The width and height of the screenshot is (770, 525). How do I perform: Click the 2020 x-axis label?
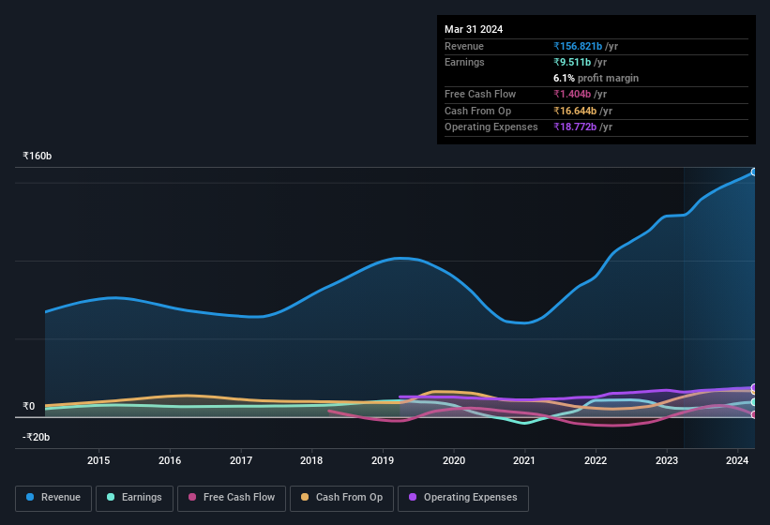pyautogui.click(x=454, y=460)
